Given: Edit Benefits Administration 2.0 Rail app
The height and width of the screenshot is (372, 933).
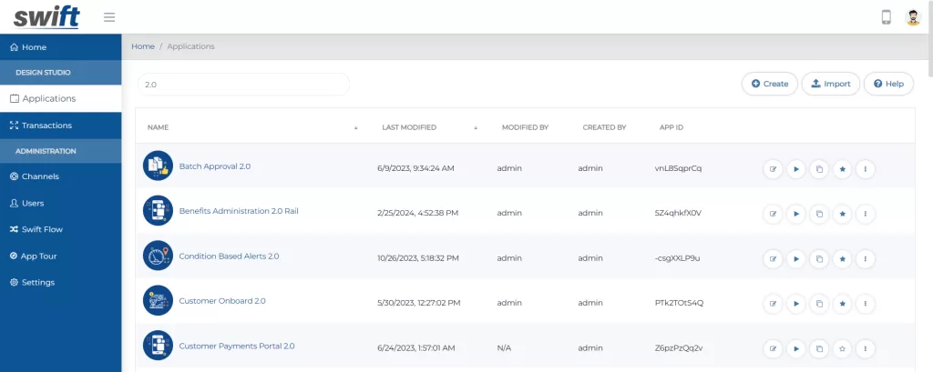Looking at the screenshot, I should pyautogui.click(x=773, y=214).
